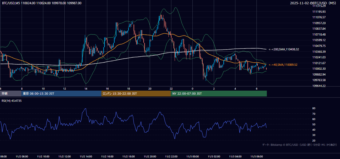Click the chart title '2025-11-02 のBTC/USD (M5)'

314,3
